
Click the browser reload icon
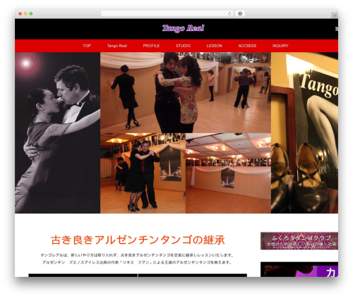tap(229, 13)
